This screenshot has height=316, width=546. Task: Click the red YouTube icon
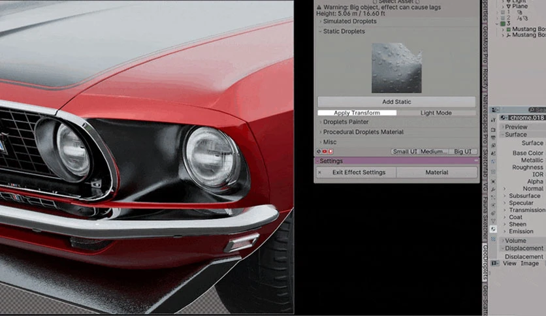pyautogui.click(x=325, y=151)
